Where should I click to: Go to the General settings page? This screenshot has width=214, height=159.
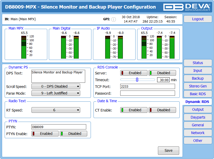(x=198, y=125)
